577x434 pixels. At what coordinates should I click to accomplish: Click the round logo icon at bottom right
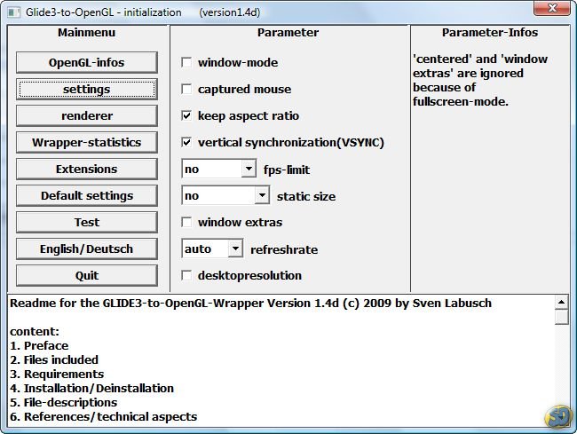pyautogui.click(x=559, y=415)
